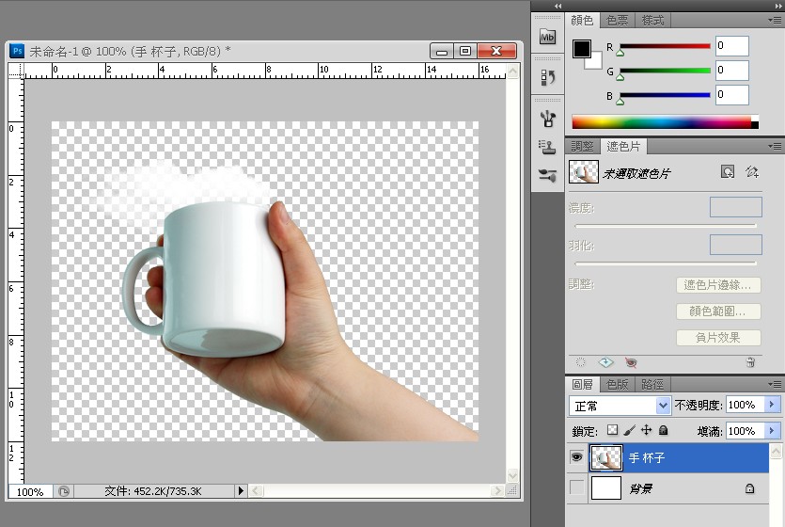
Task: Open the Tool Presets panel icon
Action: 547,175
